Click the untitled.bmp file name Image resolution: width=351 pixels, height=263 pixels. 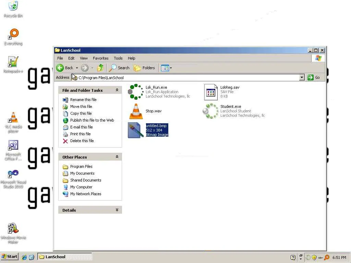click(x=156, y=126)
